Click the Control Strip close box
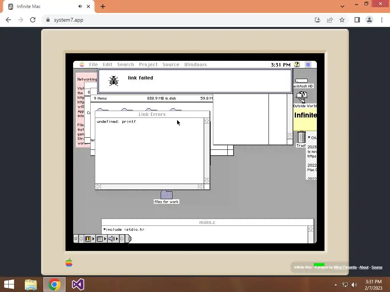Screen dimensions: 390x292 pyautogui.click(x=76, y=239)
